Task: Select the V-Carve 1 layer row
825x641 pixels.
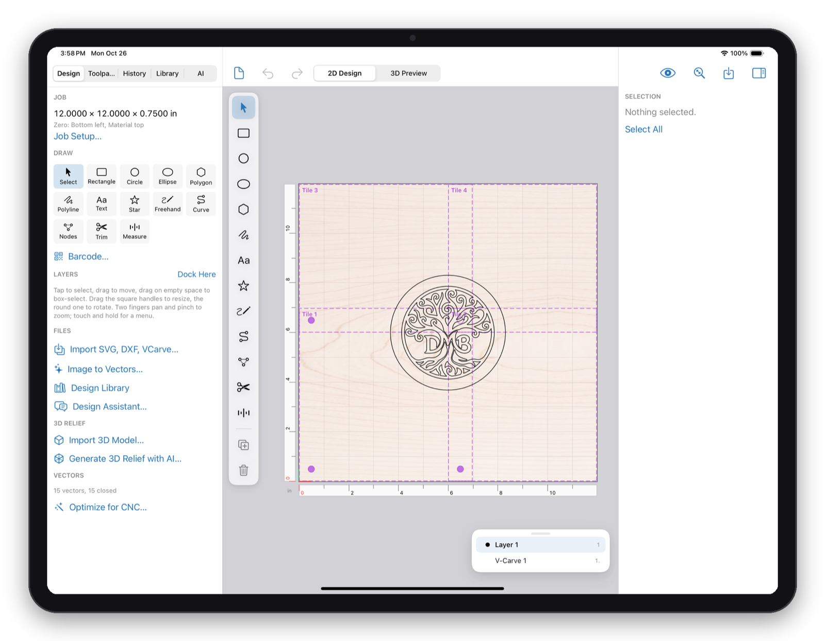Action: pyautogui.click(x=540, y=561)
